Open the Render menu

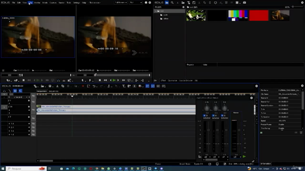click(x=61, y=3)
